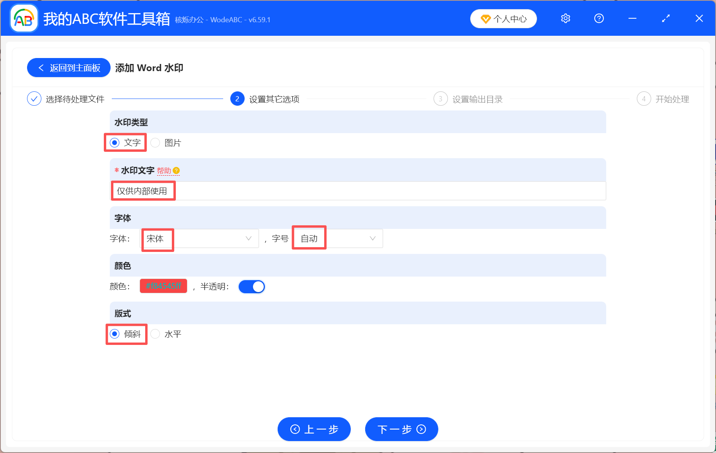716x453 pixels.
Task: Click the back arrow on 返回到主面板
Action: tap(41, 68)
